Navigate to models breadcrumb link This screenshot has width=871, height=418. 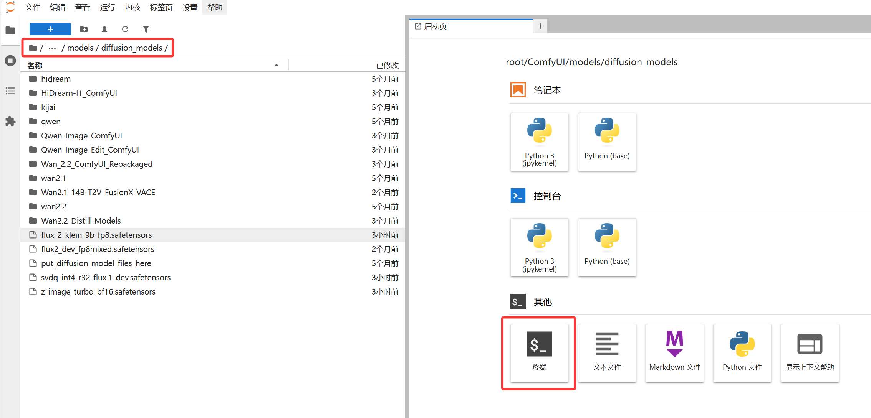tap(80, 48)
